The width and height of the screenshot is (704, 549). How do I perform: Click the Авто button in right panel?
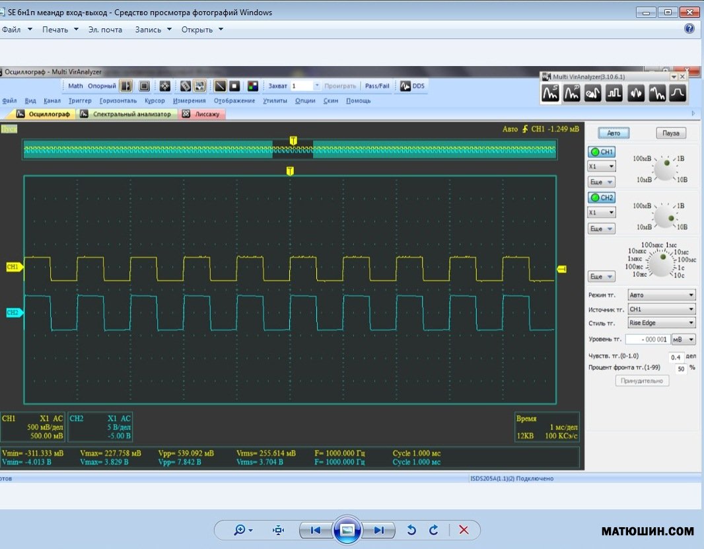click(614, 133)
